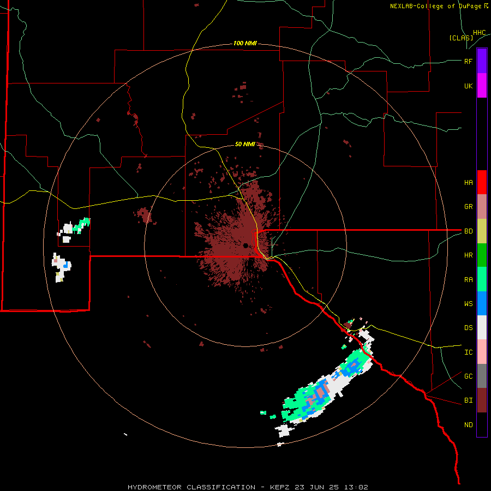The height and width of the screenshot is (491, 491).
Task: Click the HHC label above the legend
Action: click(x=479, y=33)
